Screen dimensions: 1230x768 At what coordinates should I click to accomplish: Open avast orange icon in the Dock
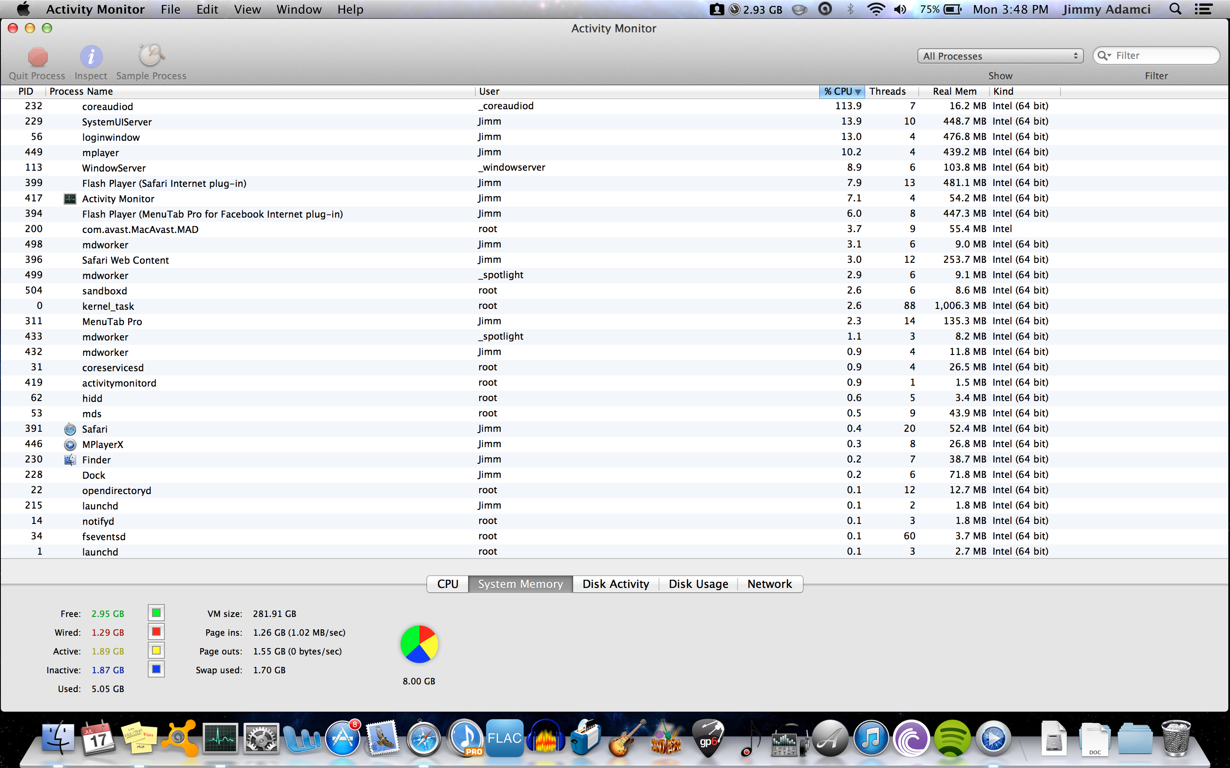[179, 738]
